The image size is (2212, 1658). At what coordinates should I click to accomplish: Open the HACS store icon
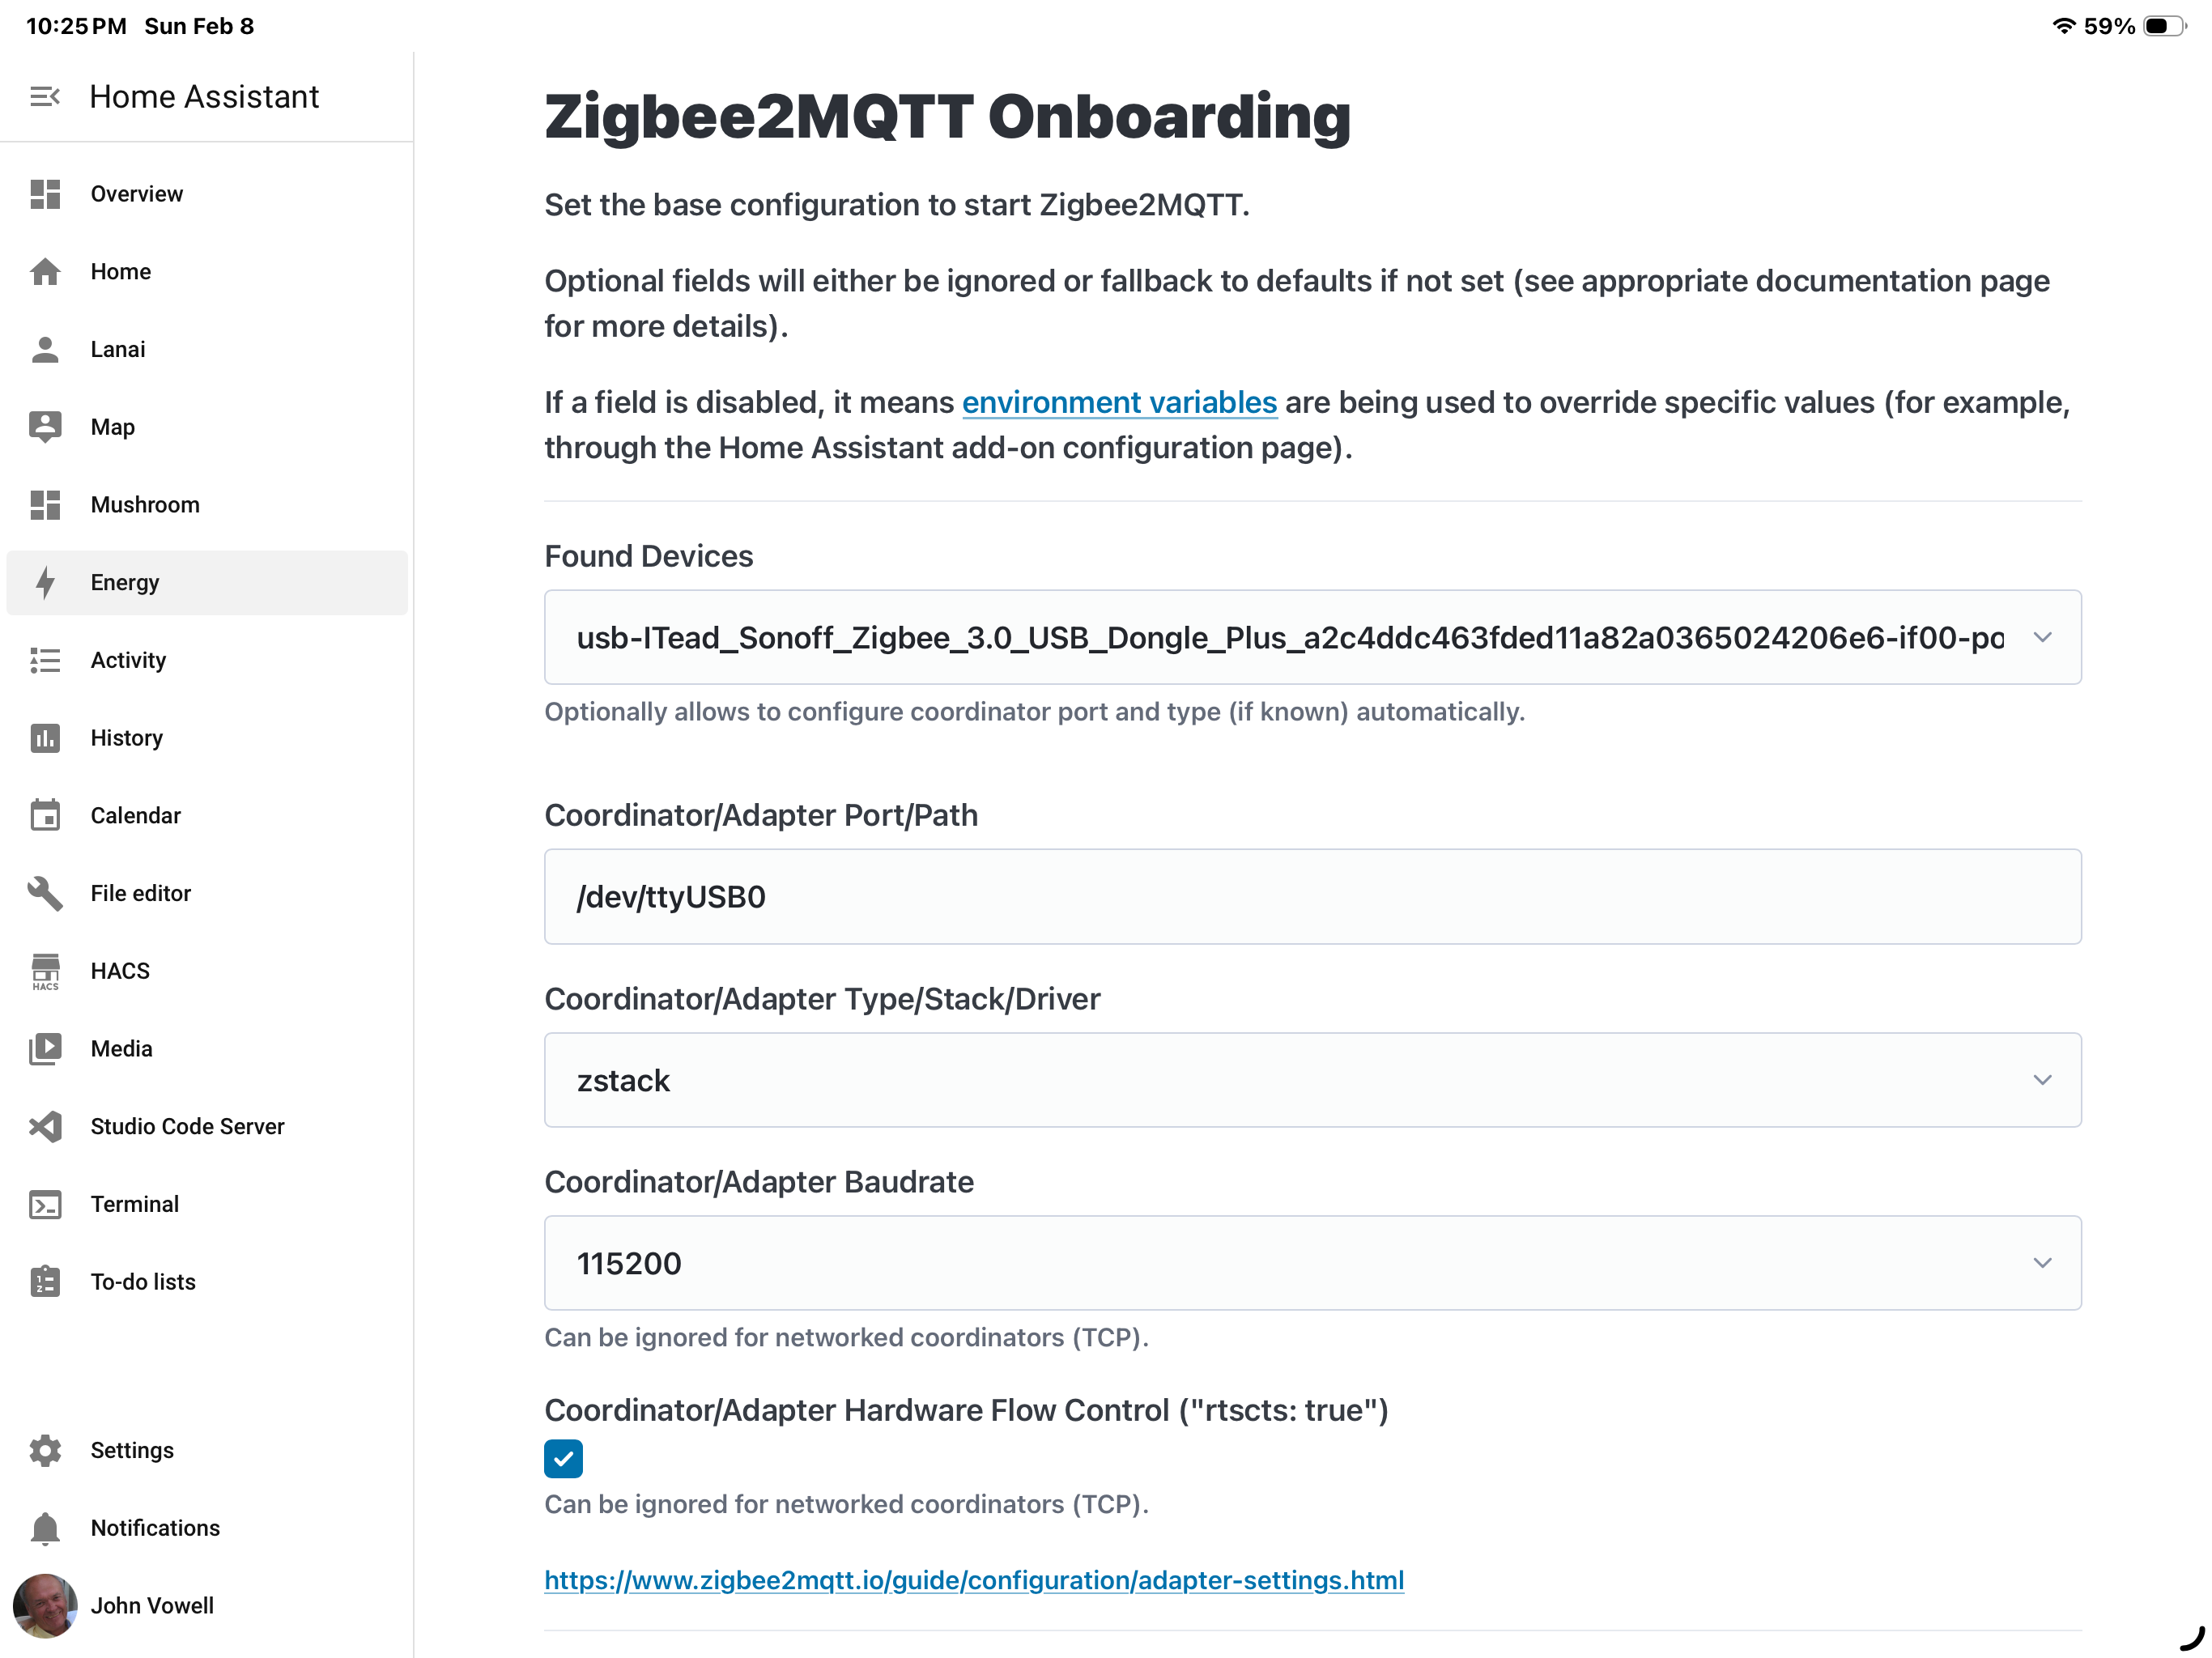click(45, 971)
